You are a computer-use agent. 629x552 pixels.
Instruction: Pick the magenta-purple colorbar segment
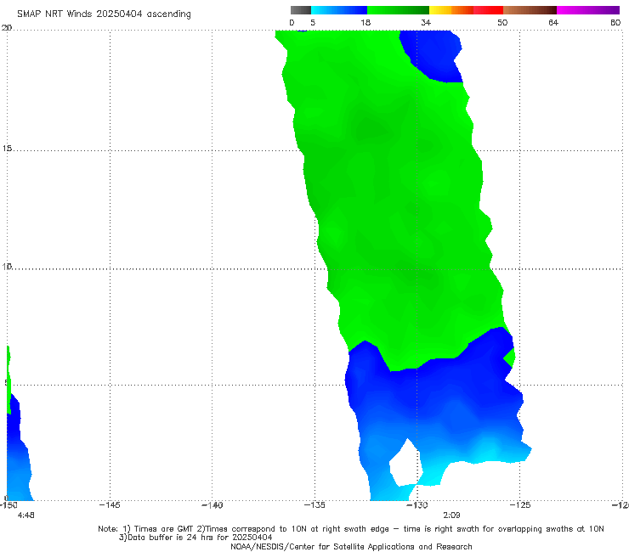[588, 10]
